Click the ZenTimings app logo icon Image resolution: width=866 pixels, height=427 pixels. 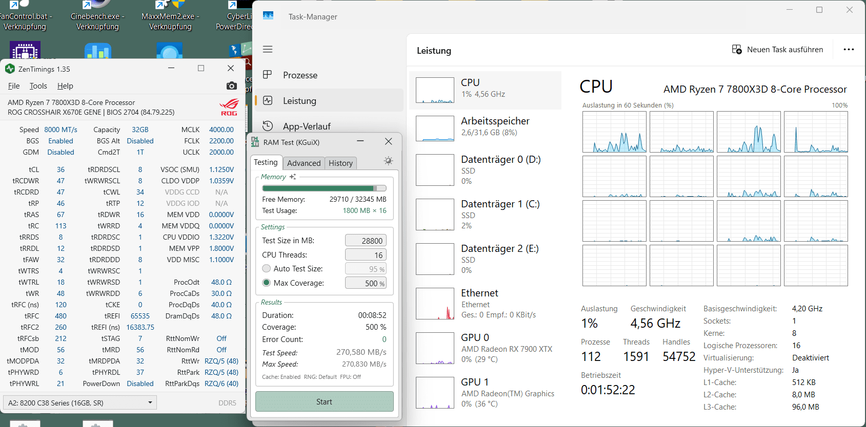10,69
